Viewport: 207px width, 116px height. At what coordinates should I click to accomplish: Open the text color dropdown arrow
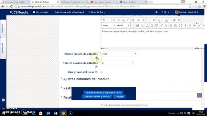coord(163,20)
